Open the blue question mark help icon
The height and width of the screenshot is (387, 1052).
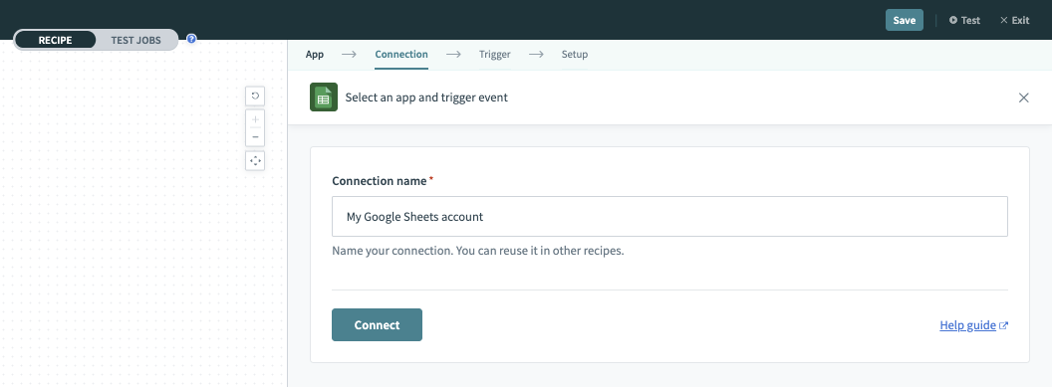(191, 39)
